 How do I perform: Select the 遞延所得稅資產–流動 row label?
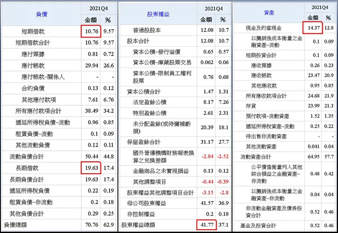tap(270, 126)
